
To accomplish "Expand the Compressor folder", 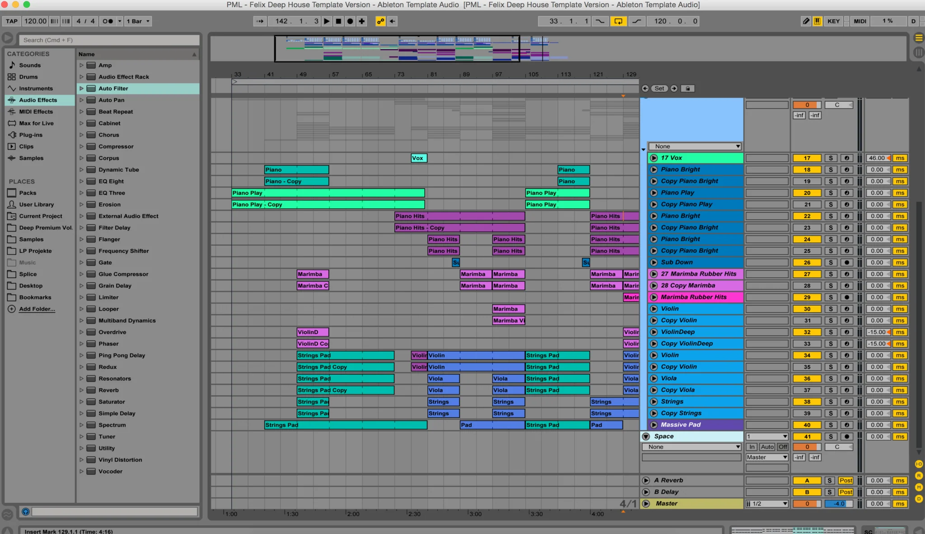I will pos(82,147).
